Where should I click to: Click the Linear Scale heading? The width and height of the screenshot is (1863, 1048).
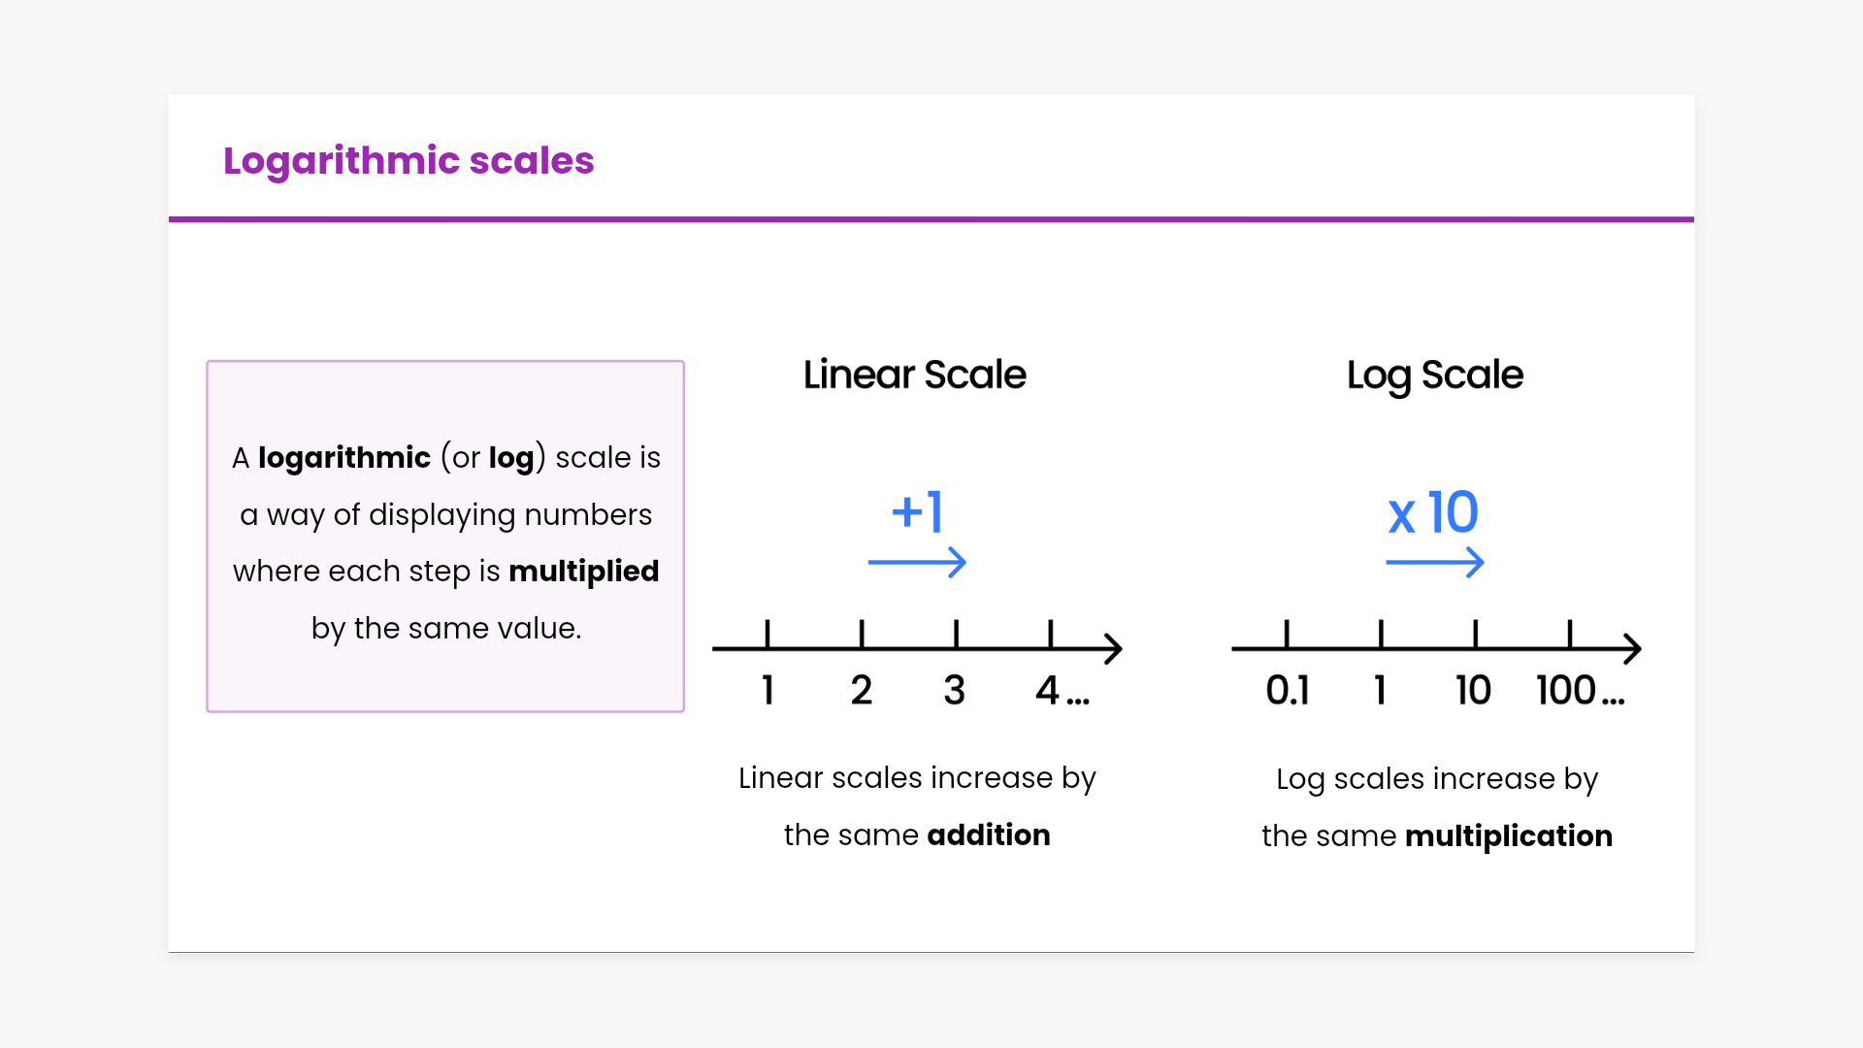[x=914, y=375]
